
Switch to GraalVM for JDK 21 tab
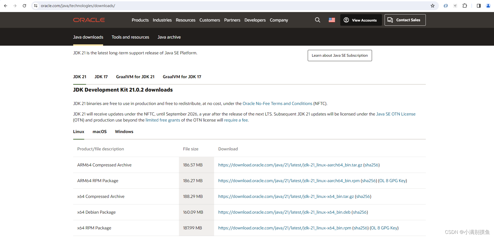pyautogui.click(x=135, y=77)
